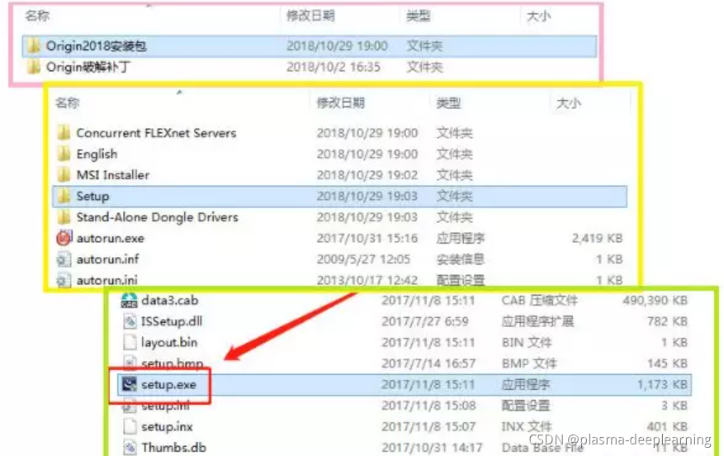724x456 pixels.
Task: Select the autorun.ini file name
Action: pos(106,280)
